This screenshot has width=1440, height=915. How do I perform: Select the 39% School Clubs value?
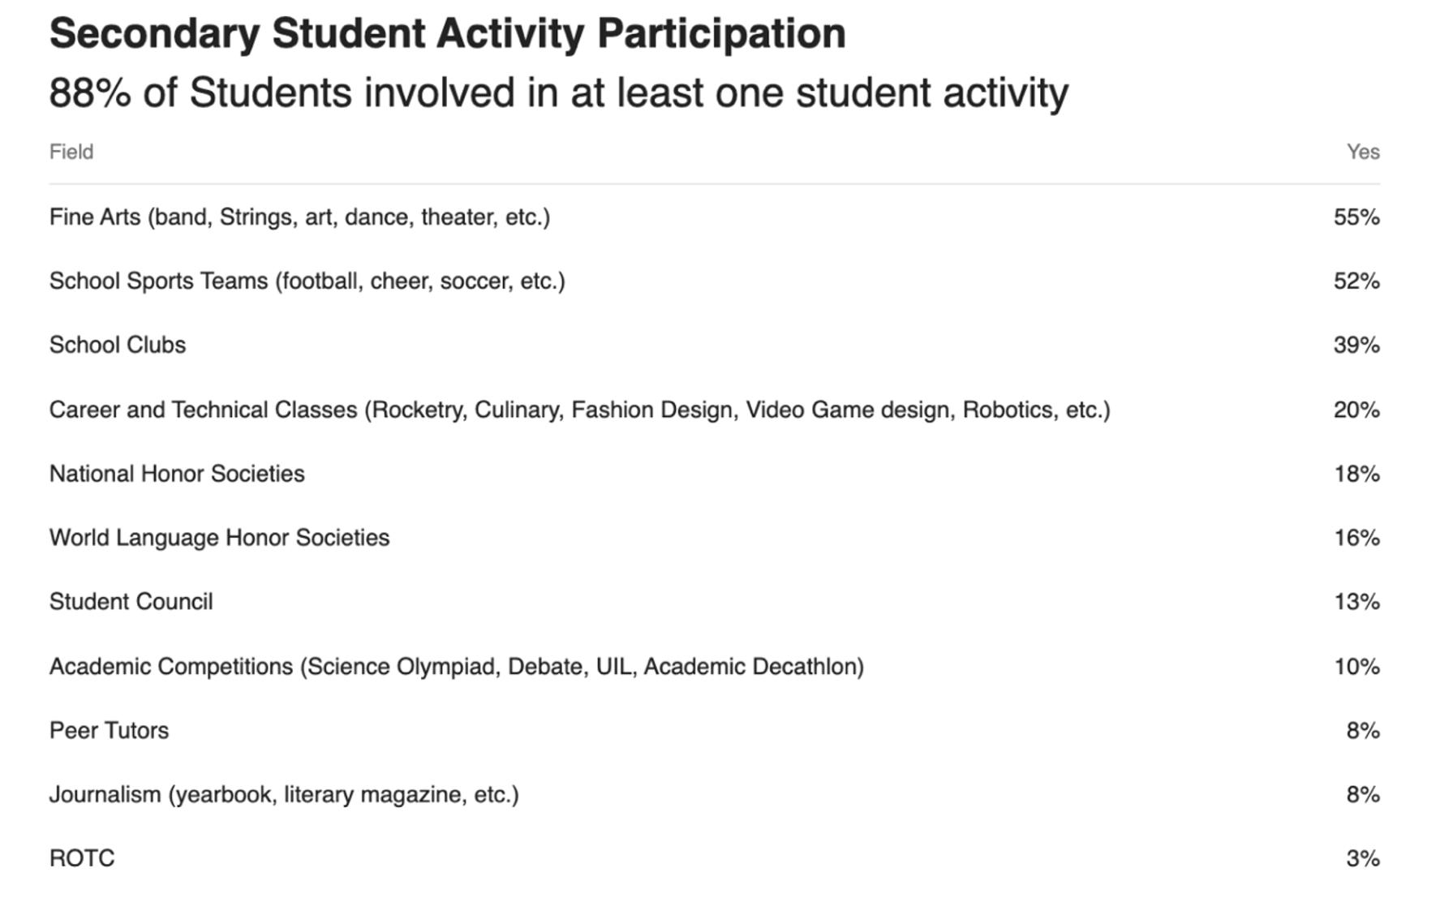pos(1356,346)
